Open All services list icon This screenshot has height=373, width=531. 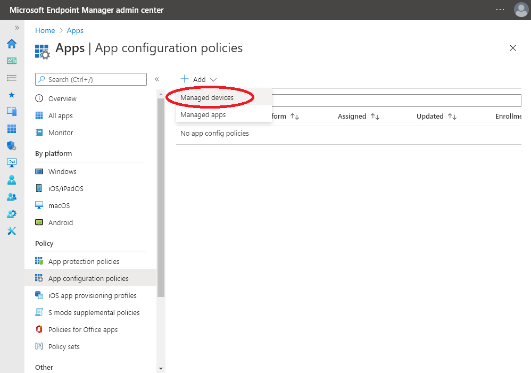[12, 78]
